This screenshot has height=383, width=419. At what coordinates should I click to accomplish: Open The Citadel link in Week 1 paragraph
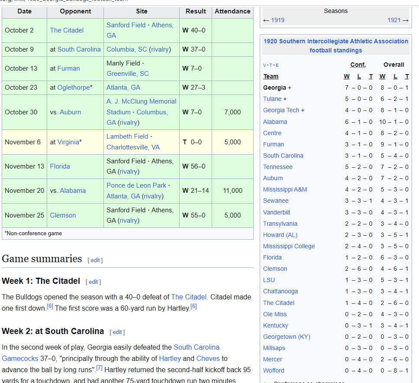189,297
